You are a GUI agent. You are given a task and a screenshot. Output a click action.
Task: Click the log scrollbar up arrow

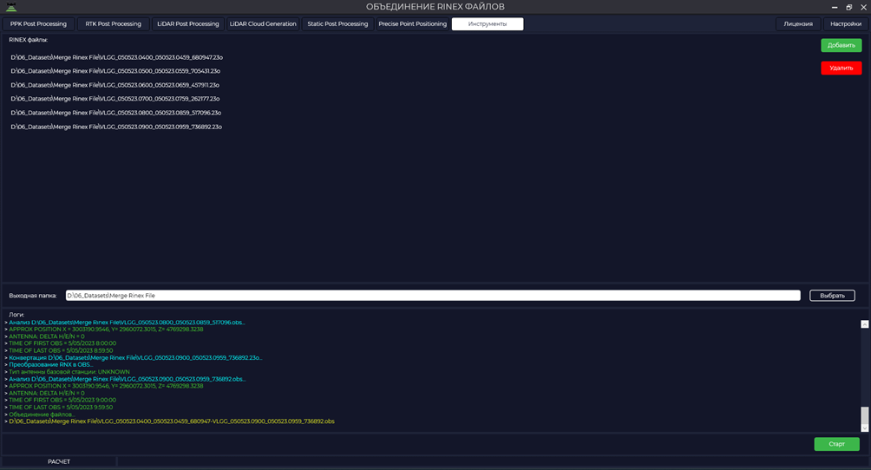point(864,324)
